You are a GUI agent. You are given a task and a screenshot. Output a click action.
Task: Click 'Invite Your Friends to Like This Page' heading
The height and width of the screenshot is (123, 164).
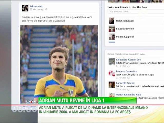coord(127,7)
